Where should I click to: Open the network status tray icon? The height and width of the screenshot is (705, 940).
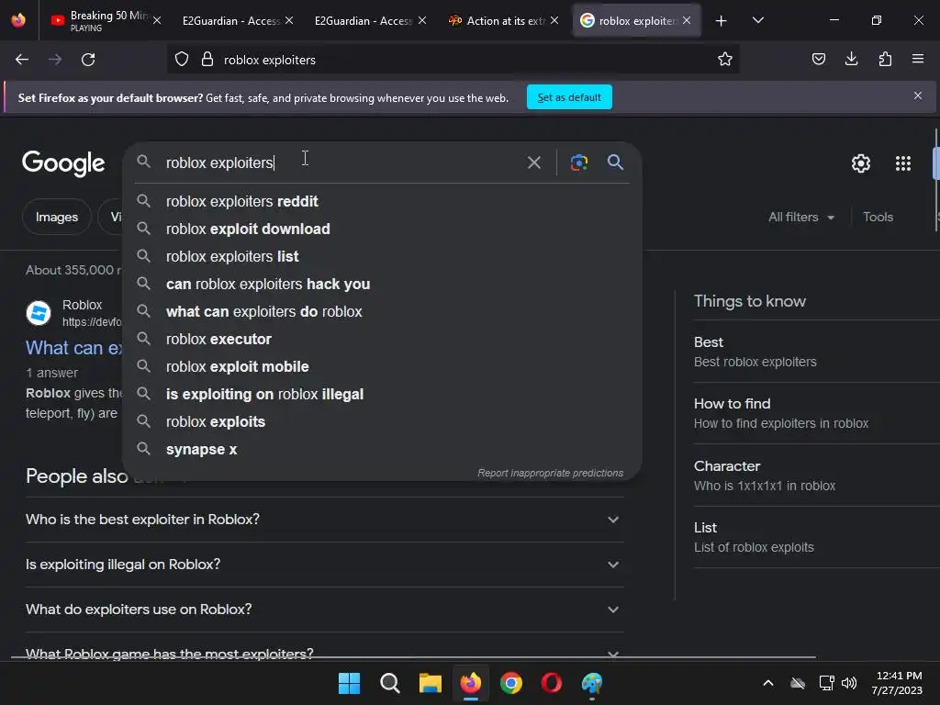(x=827, y=683)
